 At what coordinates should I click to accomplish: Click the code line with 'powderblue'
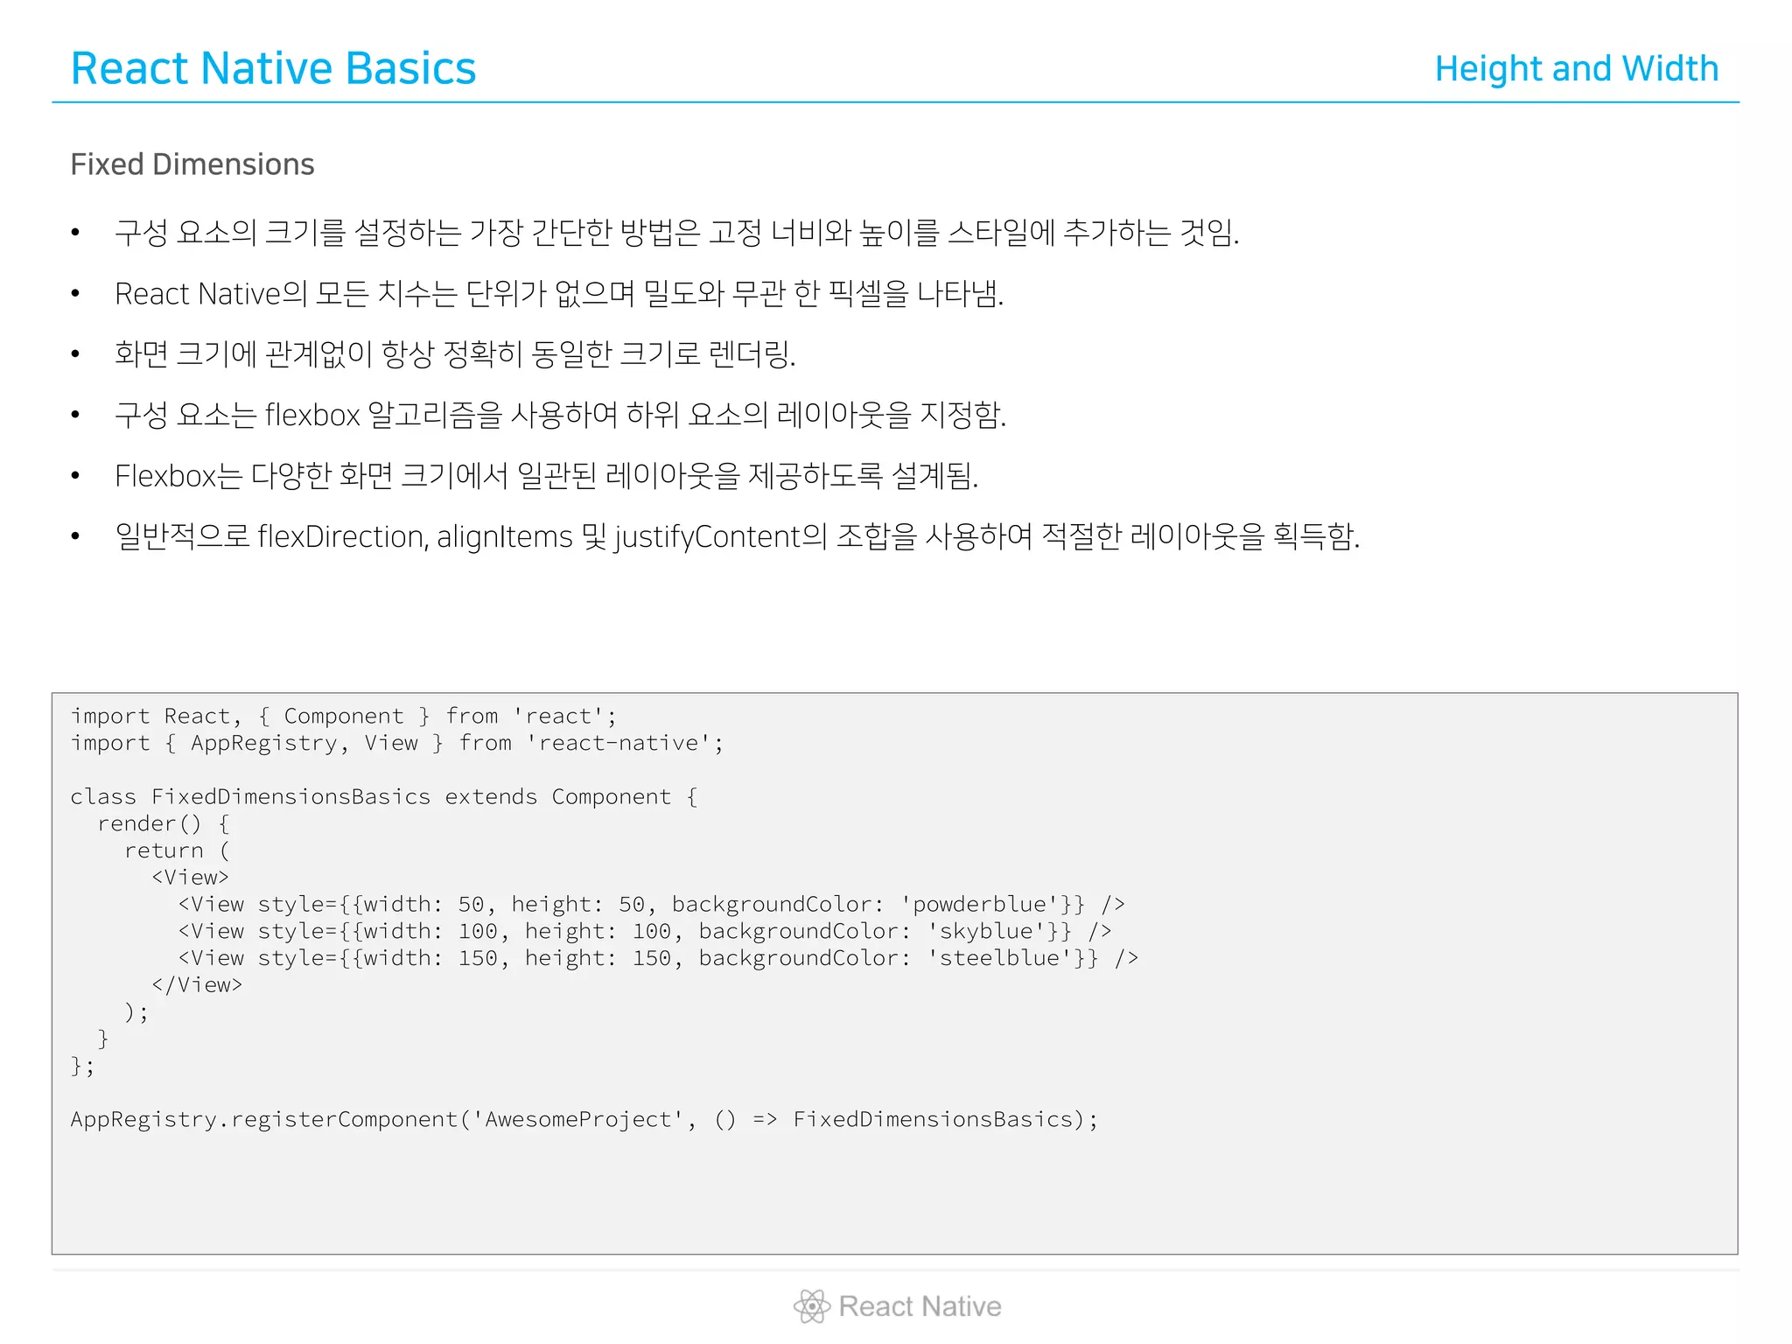(x=652, y=905)
